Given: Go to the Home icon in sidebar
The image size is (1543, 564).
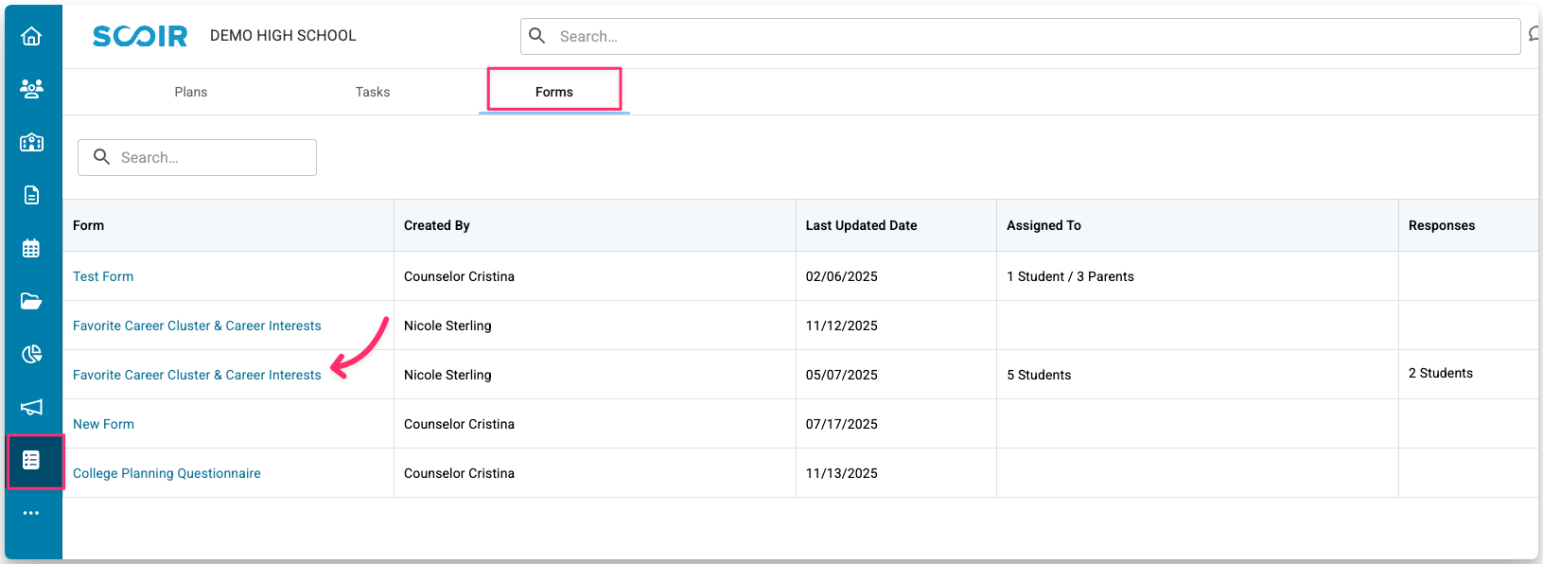Looking at the screenshot, I should [x=31, y=36].
